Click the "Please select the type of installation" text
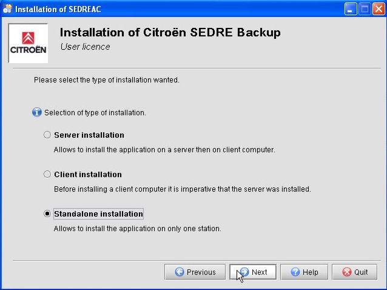The image size is (387, 290). pyautogui.click(x=107, y=79)
